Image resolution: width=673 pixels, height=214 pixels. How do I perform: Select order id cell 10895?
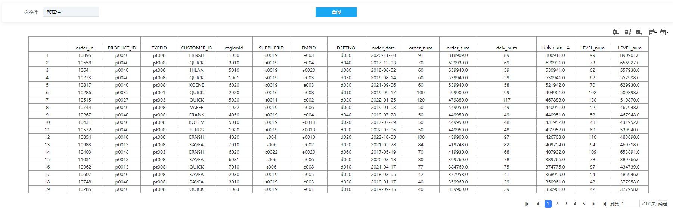click(84, 55)
